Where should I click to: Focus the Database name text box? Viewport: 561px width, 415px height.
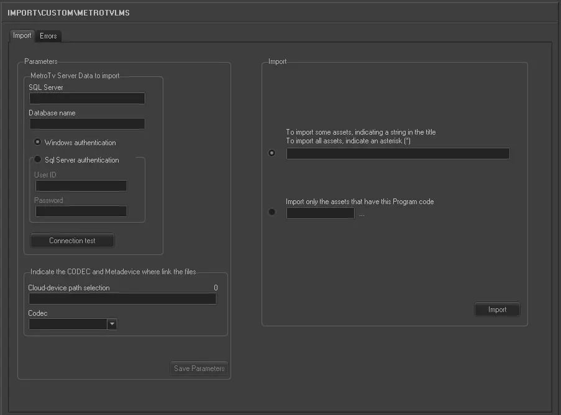click(x=87, y=123)
